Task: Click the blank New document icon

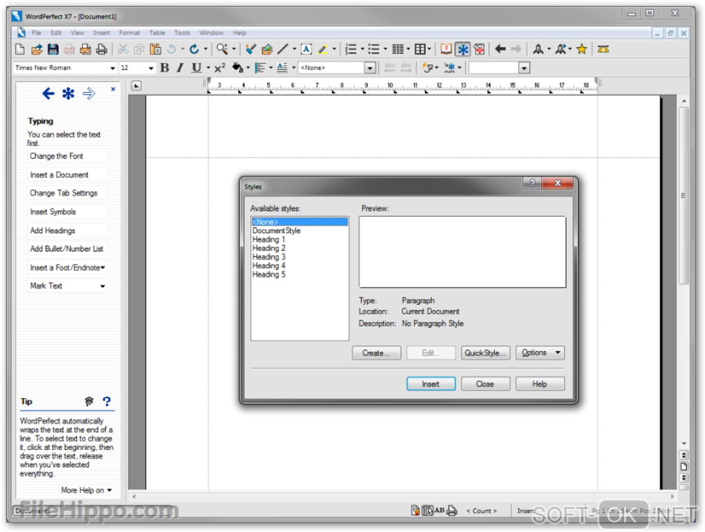Action: tap(20, 49)
